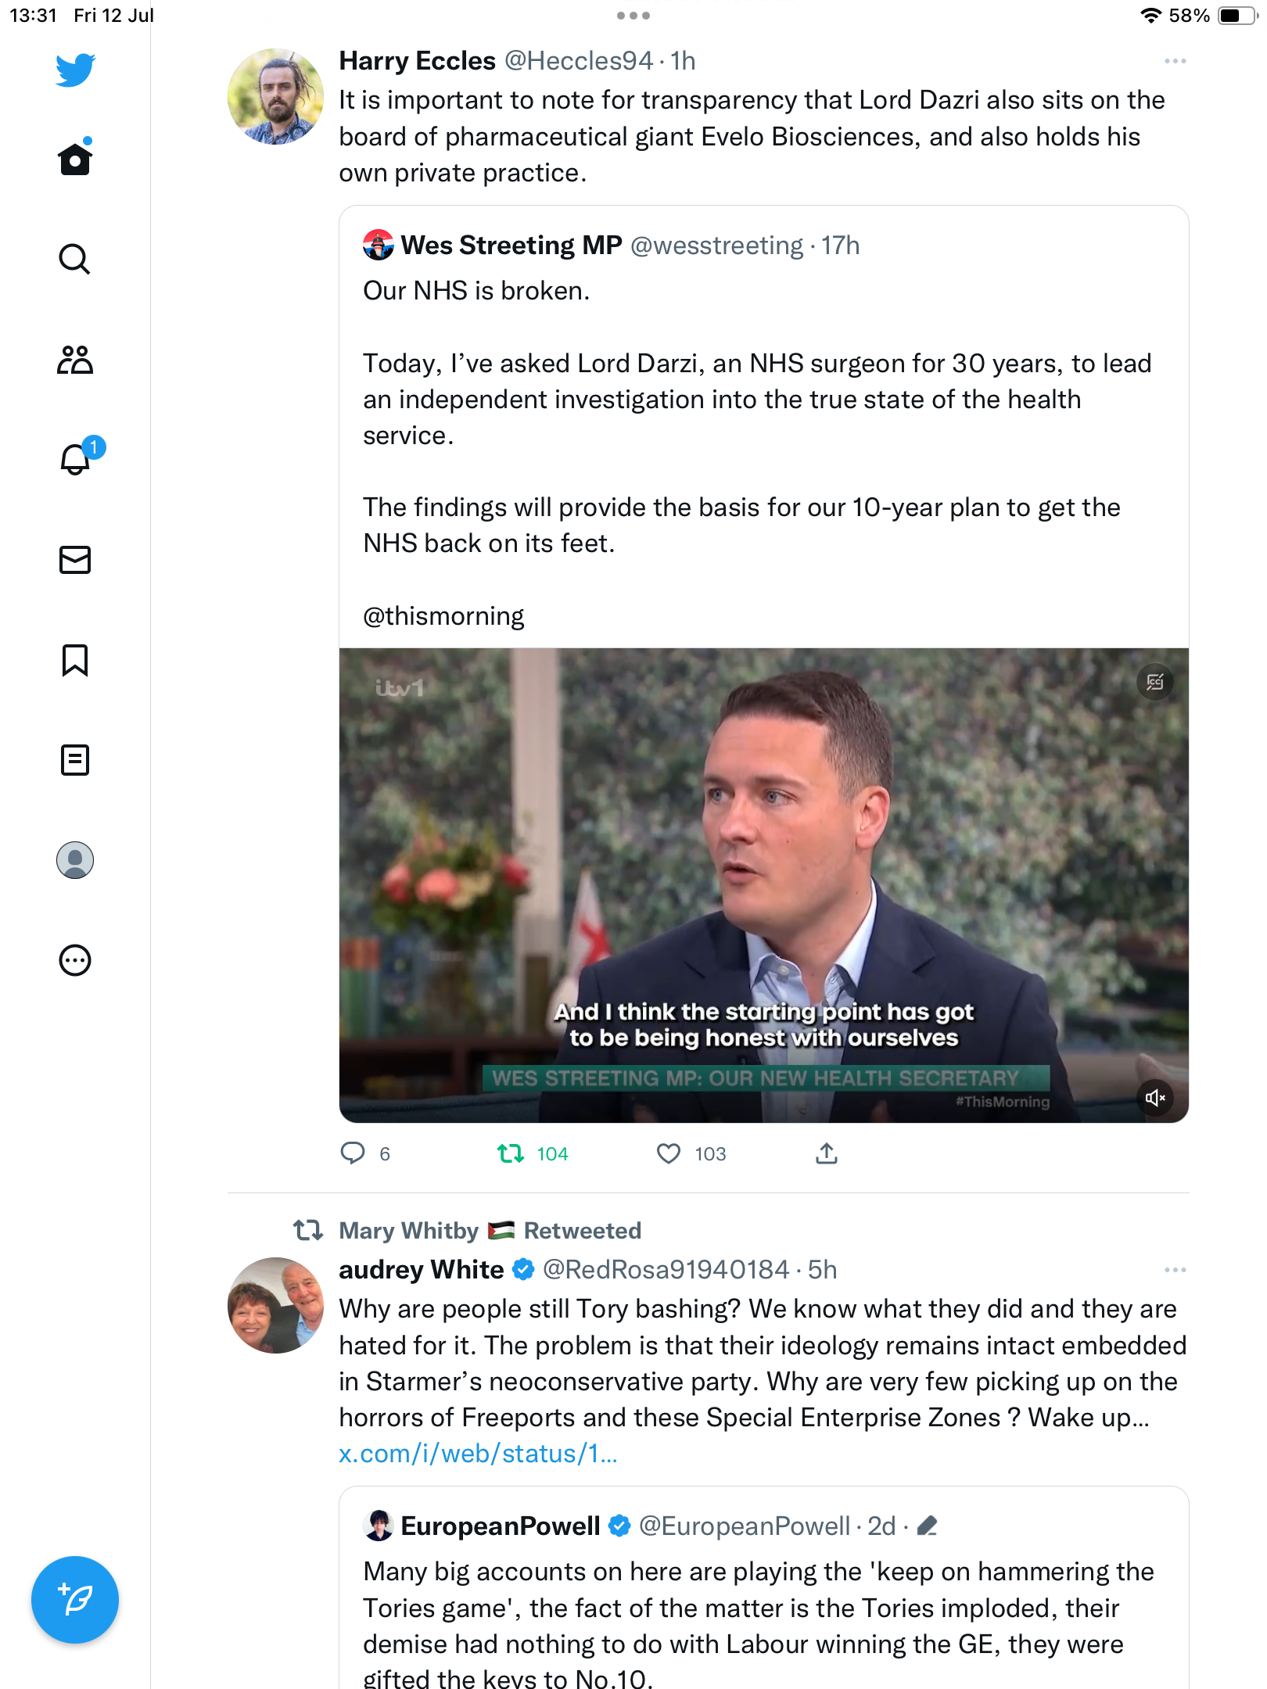Open more options on Harry Eccles tweet

(x=1175, y=61)
